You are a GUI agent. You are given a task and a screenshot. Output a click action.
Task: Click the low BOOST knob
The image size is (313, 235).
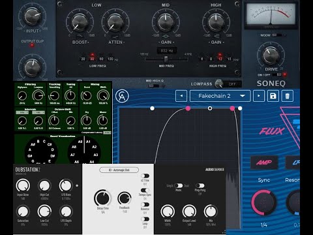coord(80,23)
